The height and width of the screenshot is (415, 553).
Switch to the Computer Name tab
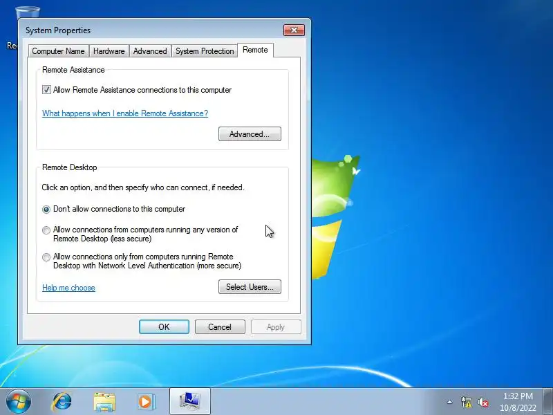click(x=59, y=51)
